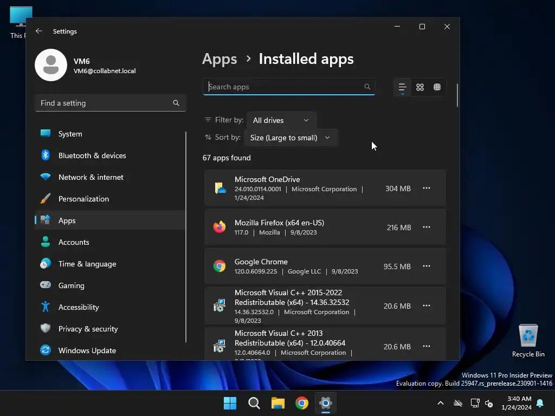Switch to list view layout
Image resolution: width=555 pixels, height=416 pixels.
[403, 87]
